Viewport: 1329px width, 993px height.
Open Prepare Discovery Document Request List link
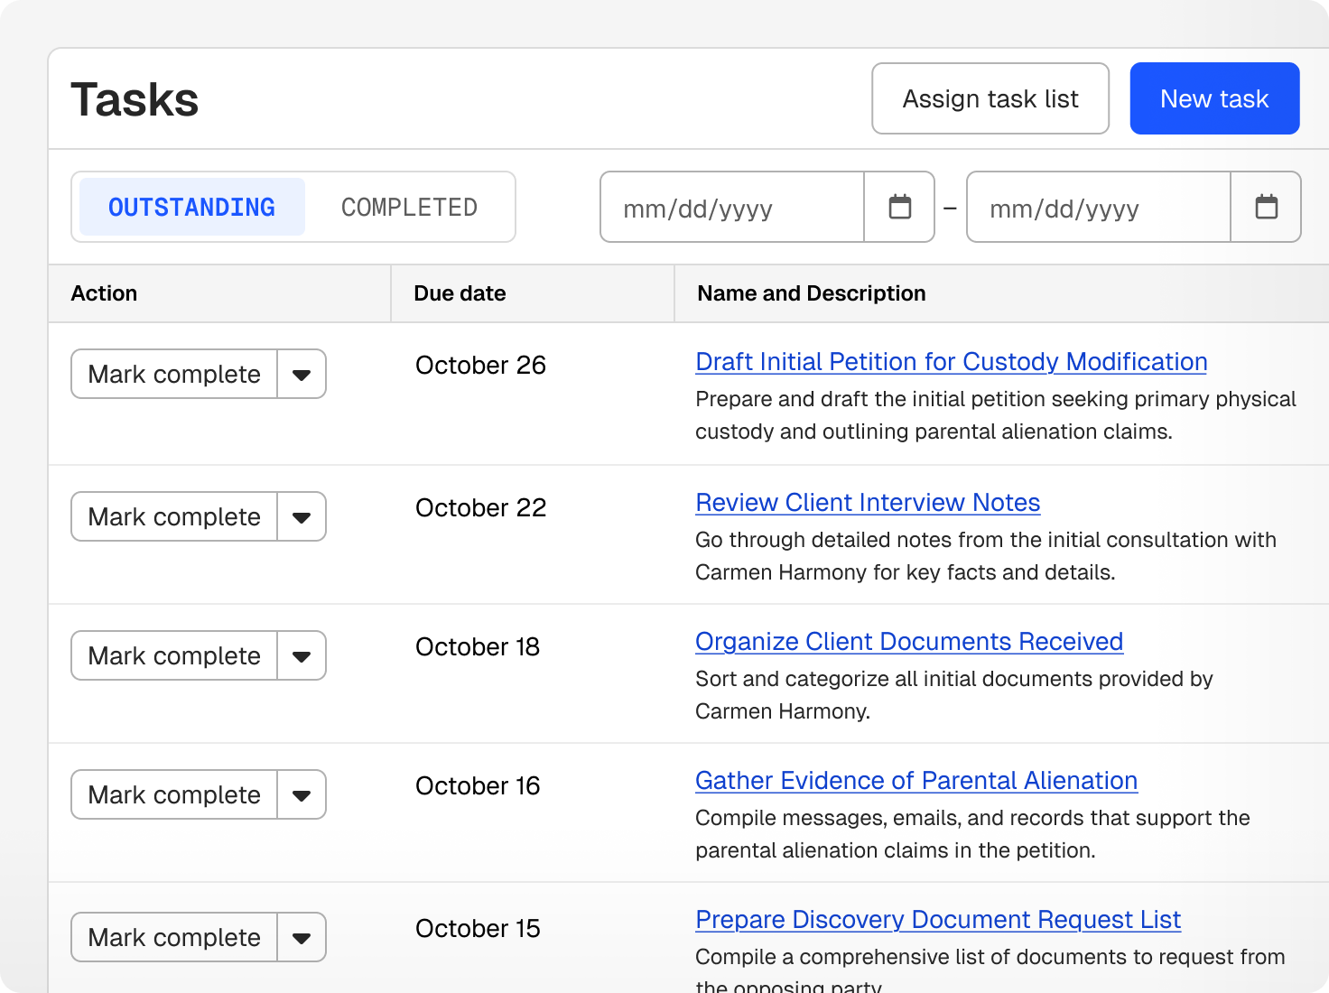coord(938,920)
